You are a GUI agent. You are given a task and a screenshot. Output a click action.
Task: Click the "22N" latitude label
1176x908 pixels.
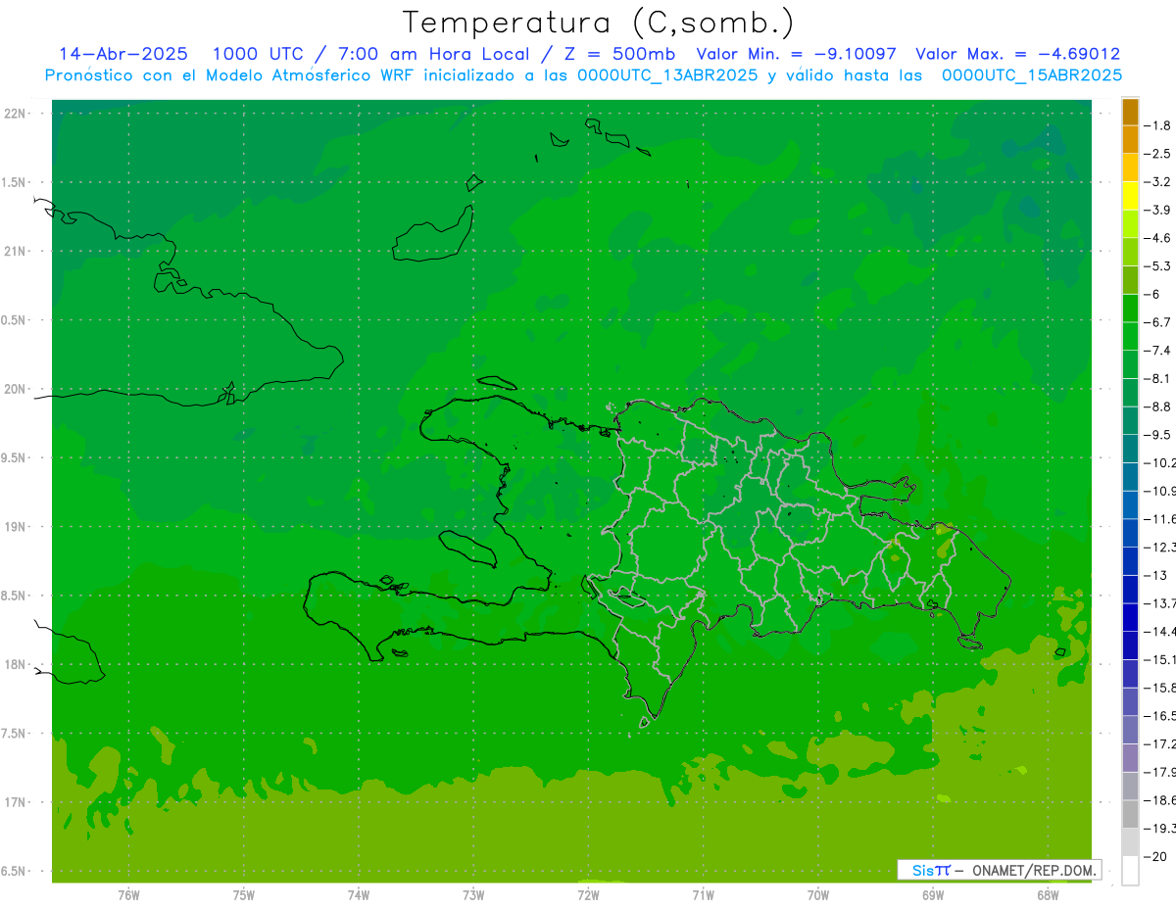coord(16,114)
